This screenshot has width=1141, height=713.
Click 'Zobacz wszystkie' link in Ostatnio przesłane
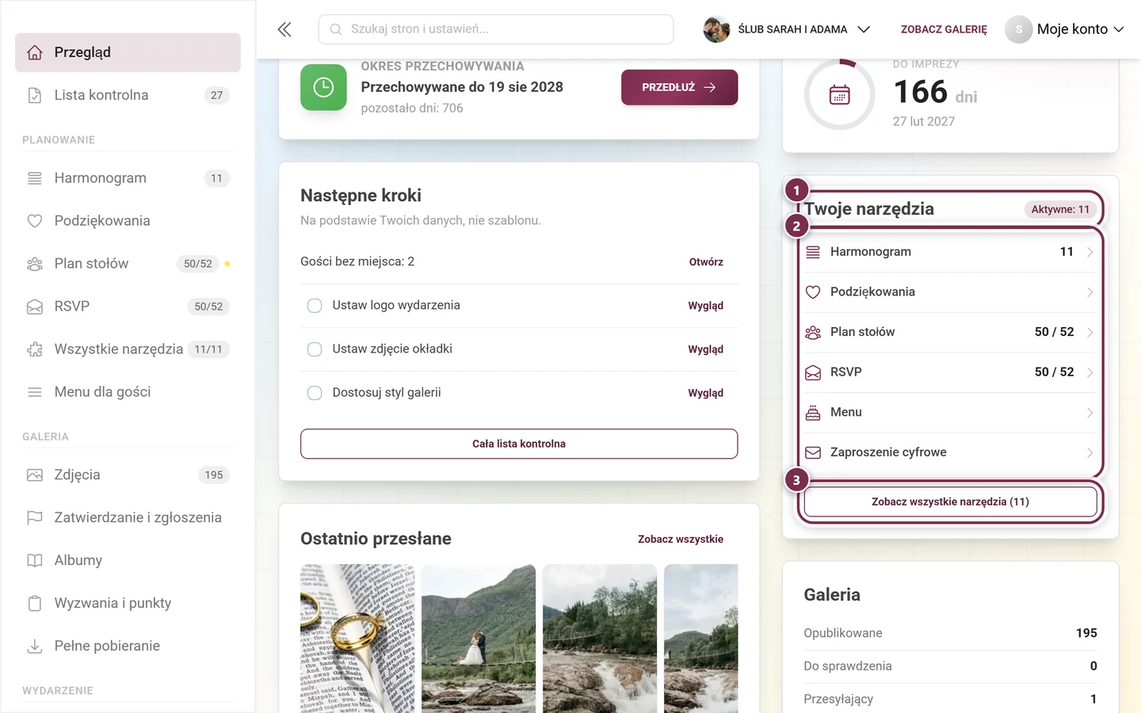click(681, 539)
